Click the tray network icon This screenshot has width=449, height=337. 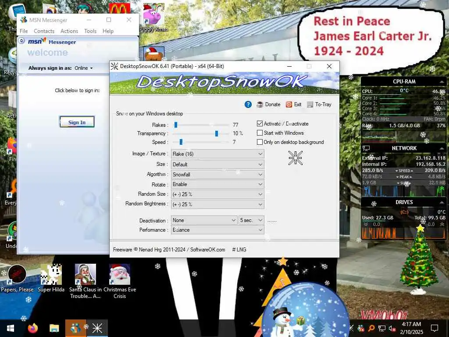click(382, 328)
